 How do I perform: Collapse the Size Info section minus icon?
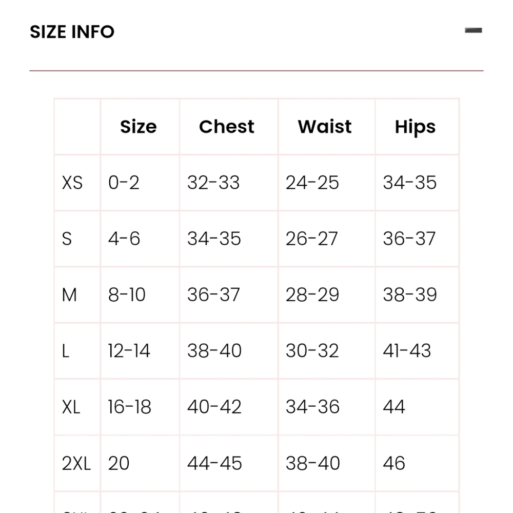[473, 30]
